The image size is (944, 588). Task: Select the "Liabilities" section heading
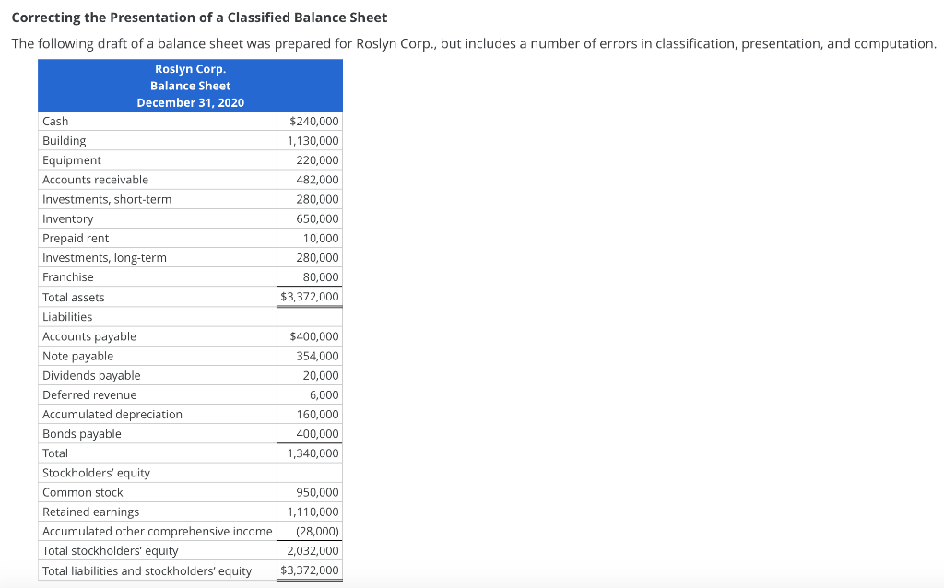[67, 316]
